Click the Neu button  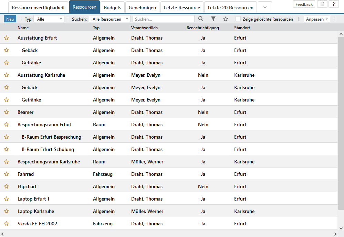pos(10,19)
